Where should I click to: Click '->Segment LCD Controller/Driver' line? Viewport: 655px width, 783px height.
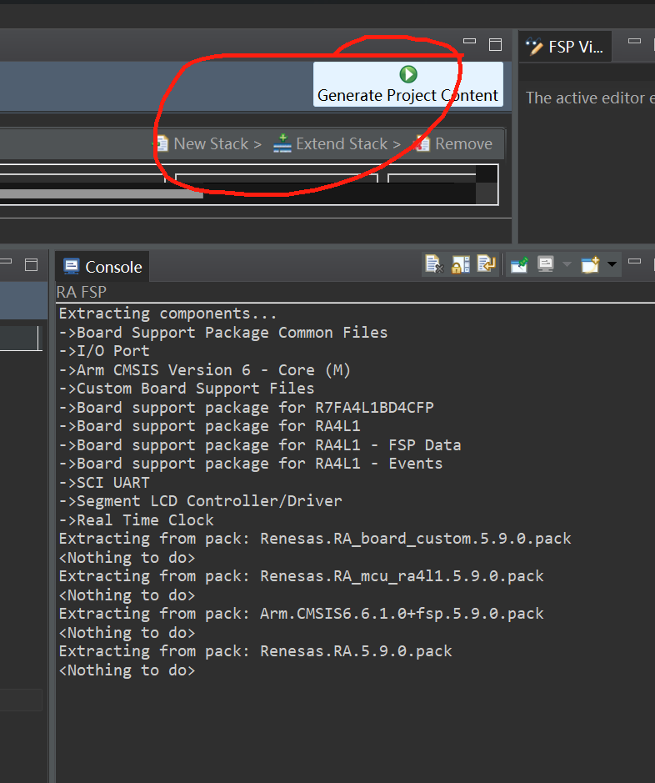[x=201, y=501]
